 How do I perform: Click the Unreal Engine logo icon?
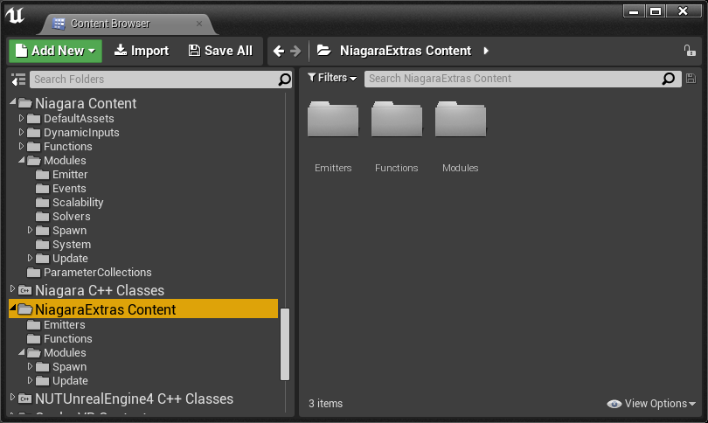(15, 15)
